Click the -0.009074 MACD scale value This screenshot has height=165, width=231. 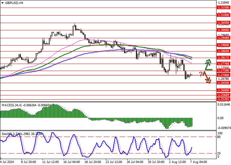[224, 128]
